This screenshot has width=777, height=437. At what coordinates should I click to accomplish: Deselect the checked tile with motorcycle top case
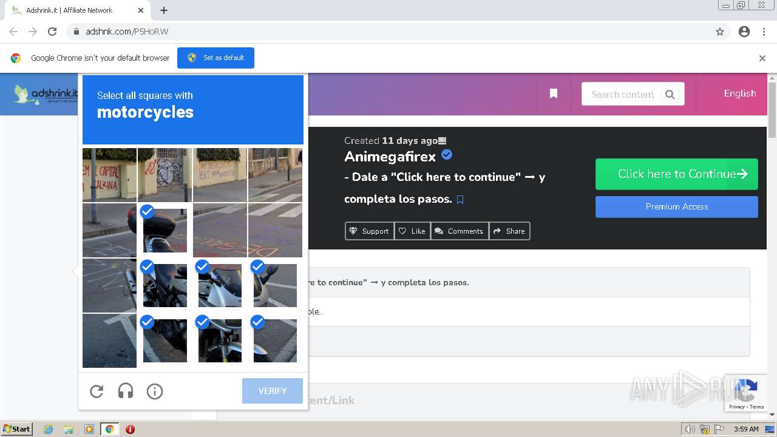coord(165,230)
